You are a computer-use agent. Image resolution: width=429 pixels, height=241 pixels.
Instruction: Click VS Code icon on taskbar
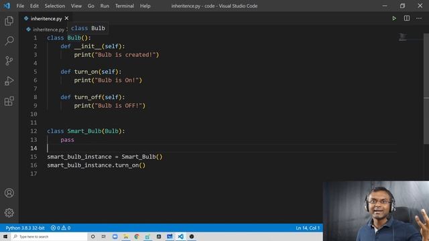tap(180, 236)
